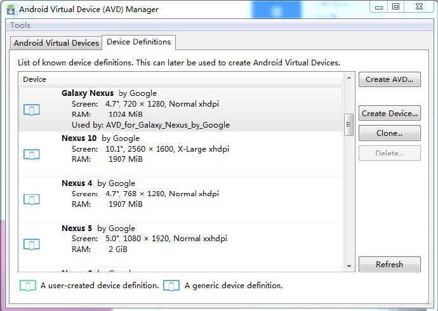The image size is (438, 311).
Task: Open the Tools menu
Action: tap(20, 25)
